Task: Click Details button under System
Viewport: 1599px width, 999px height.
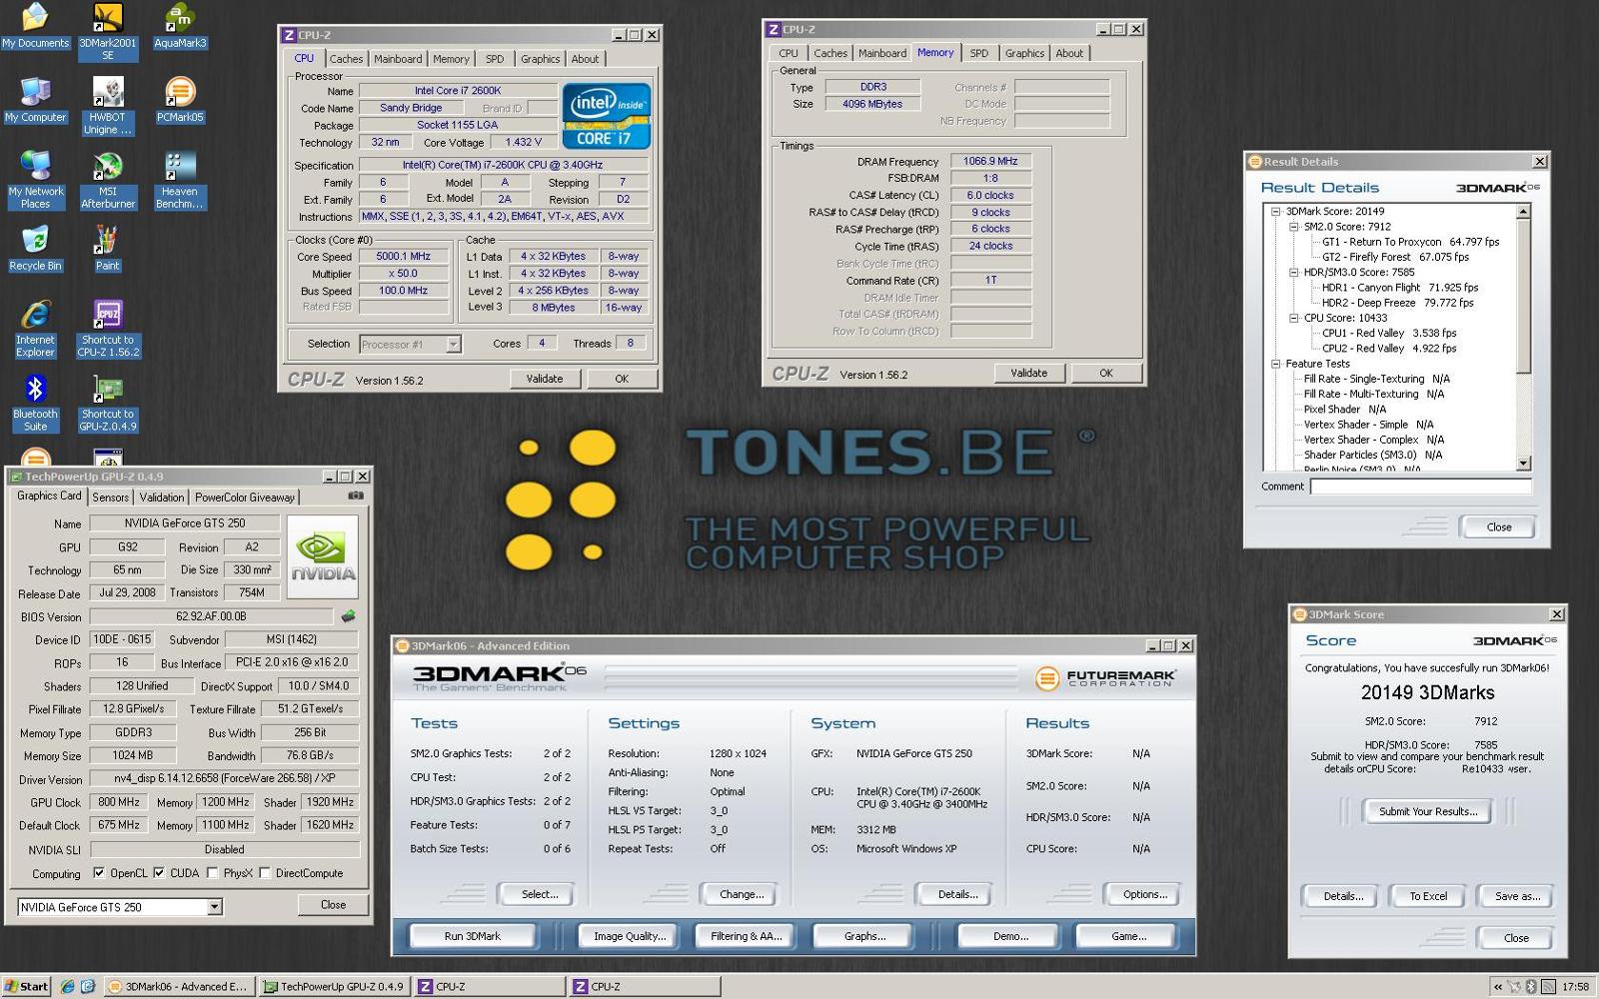Action: (957, 894)
